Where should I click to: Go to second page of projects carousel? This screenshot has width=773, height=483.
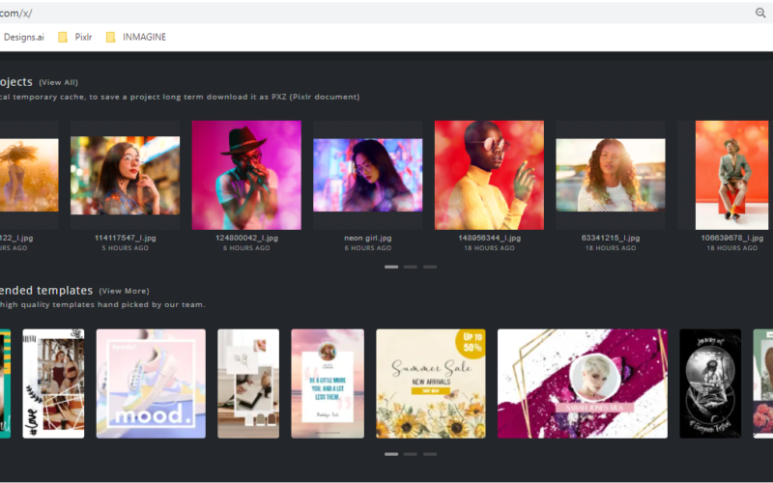point(410,267)
